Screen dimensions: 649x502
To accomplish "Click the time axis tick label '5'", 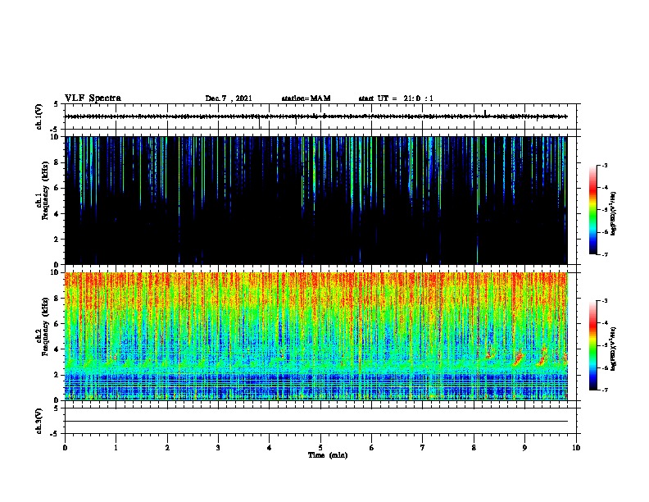I will [320, 448].
